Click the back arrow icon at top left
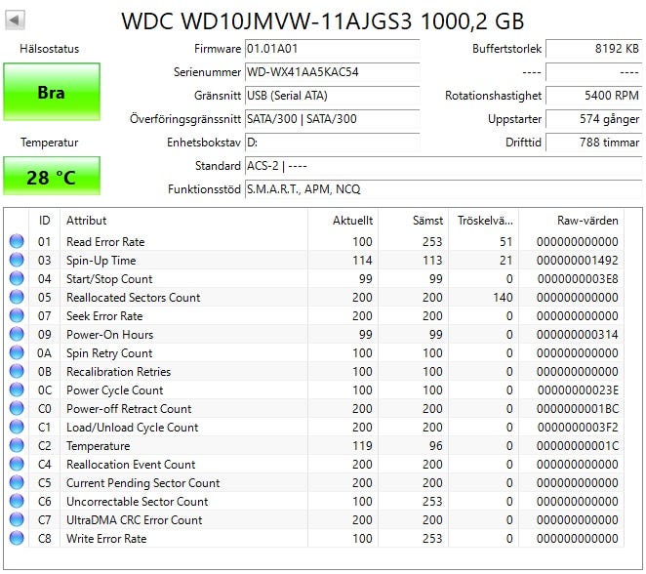This screenshot has height=574, width=646. tap(15, 20)
